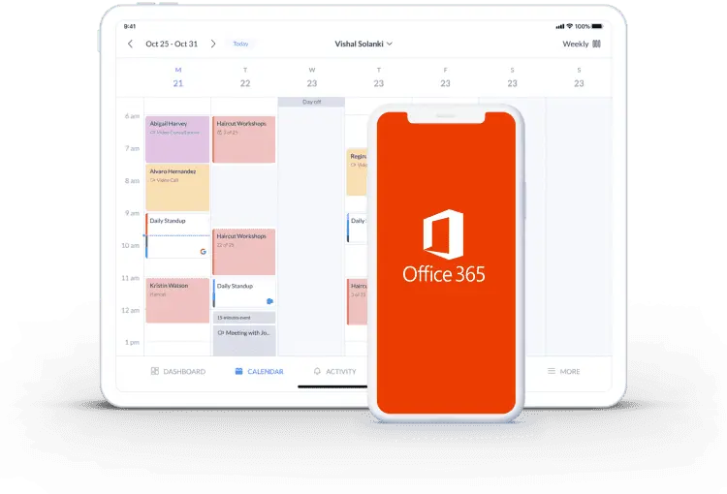Open the 15 minutes event block
This screenshot has height=494, width=727.
coord(244,318)
